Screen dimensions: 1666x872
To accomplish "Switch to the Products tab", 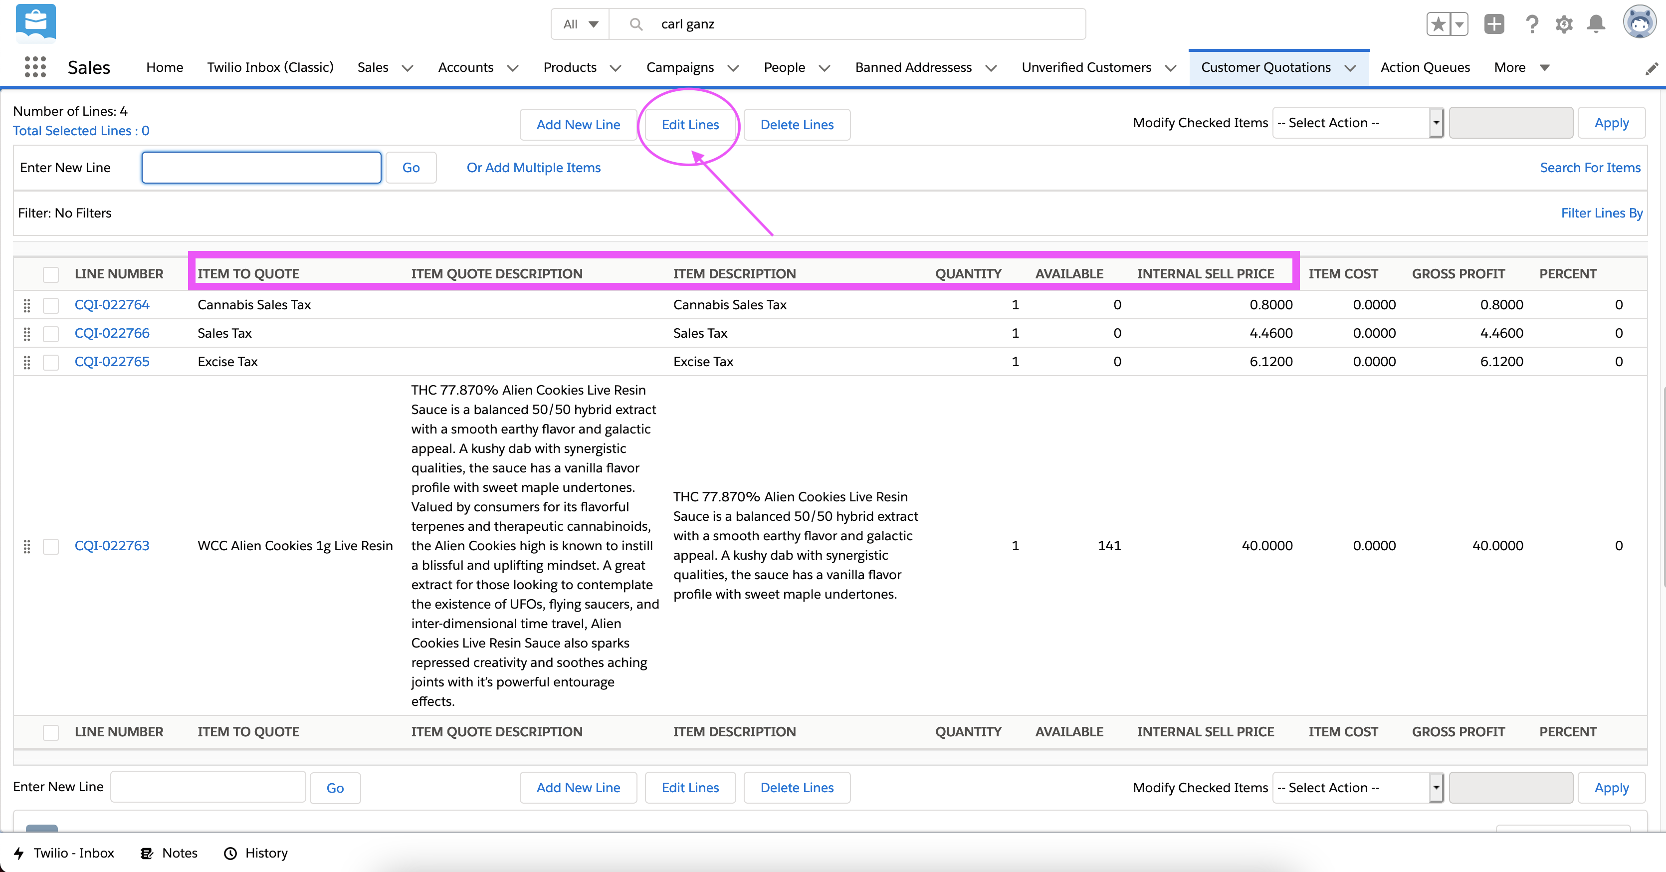I will coord(570,67).
